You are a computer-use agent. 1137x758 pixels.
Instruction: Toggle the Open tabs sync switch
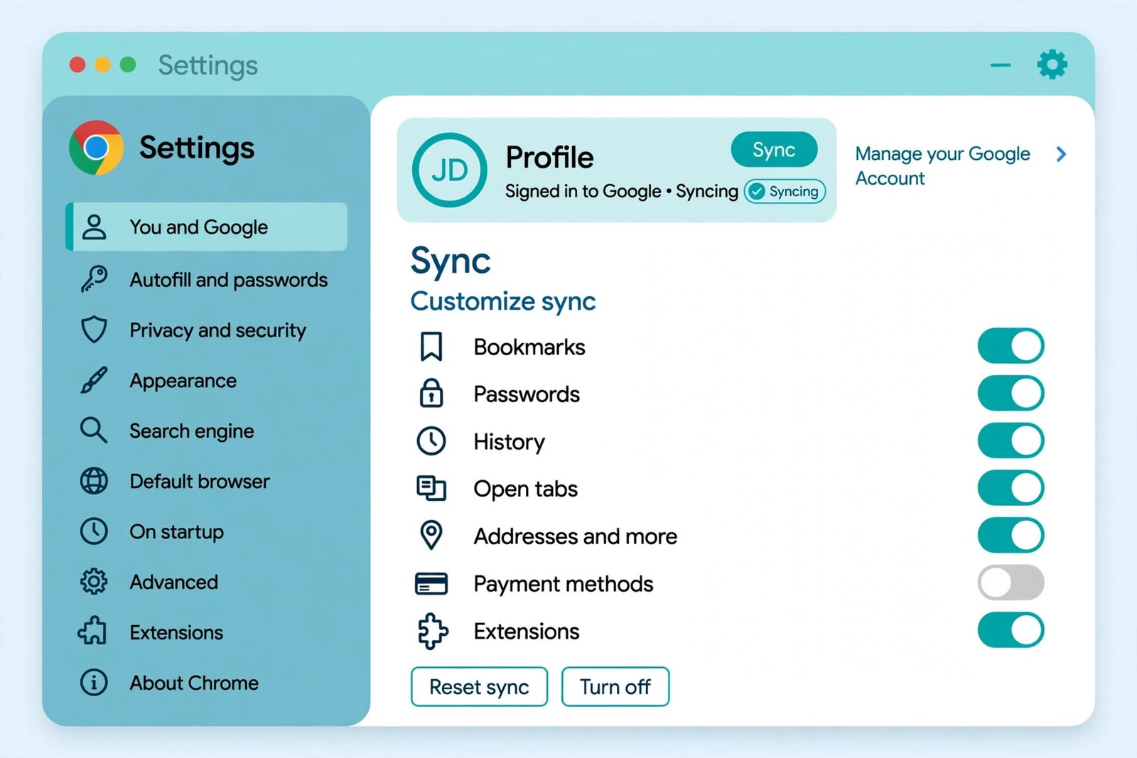click(x=1011, y=488)
